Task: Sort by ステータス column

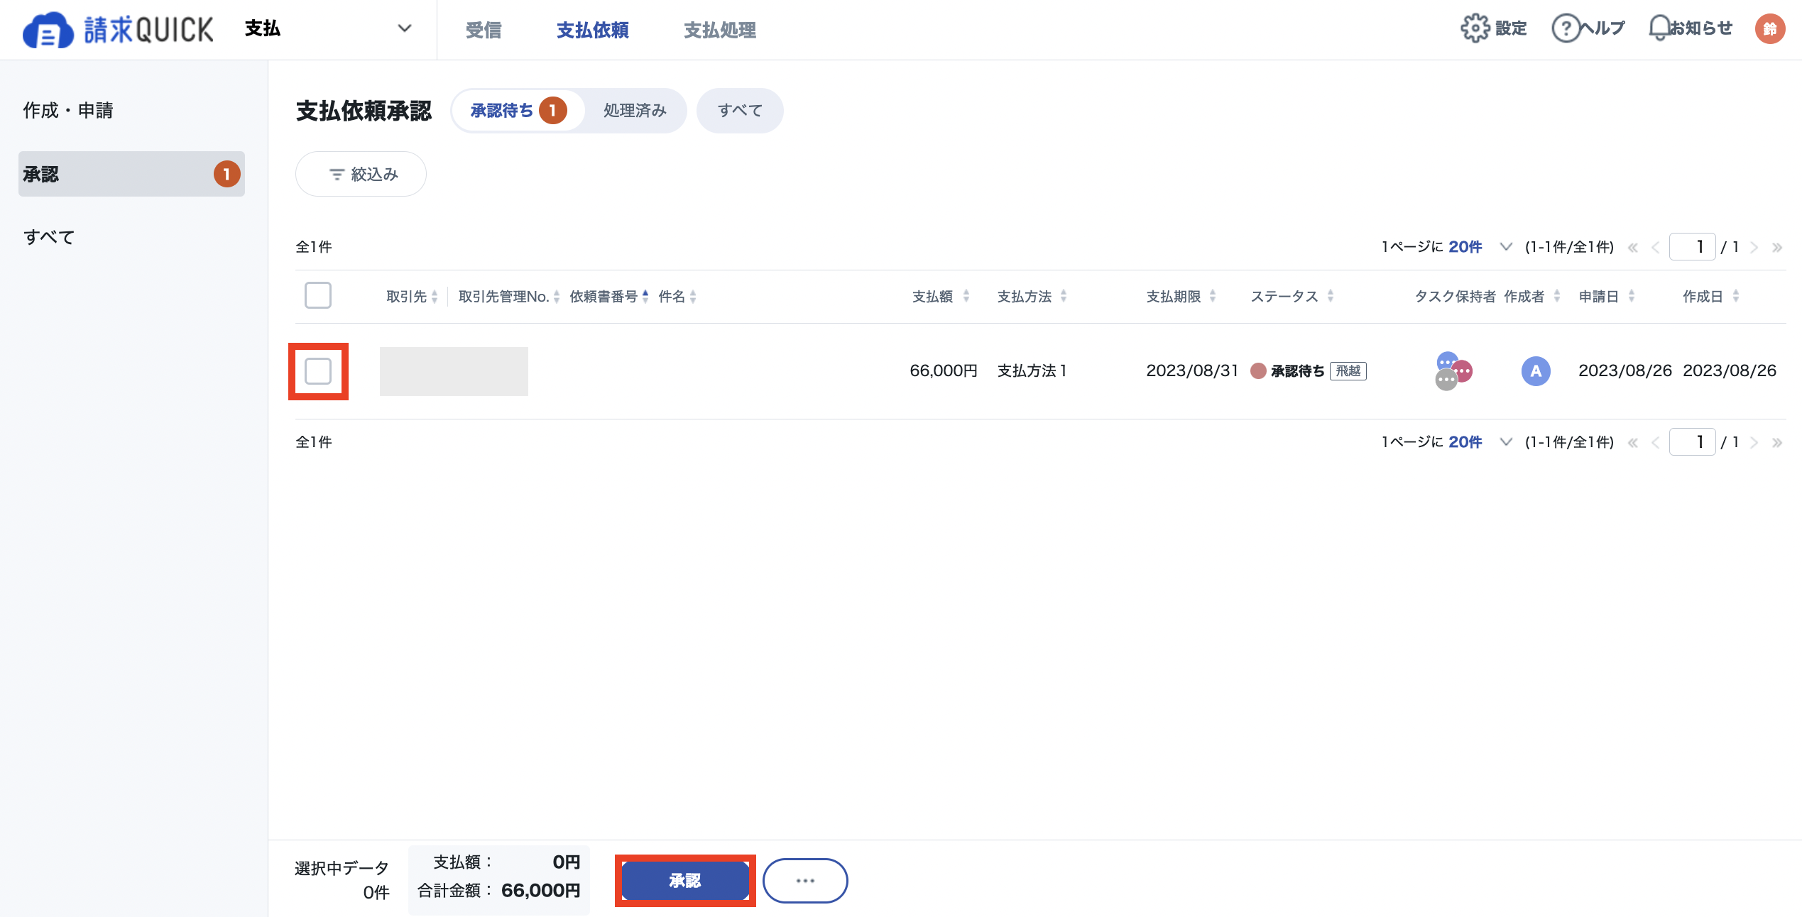Action: point(1331,297)
